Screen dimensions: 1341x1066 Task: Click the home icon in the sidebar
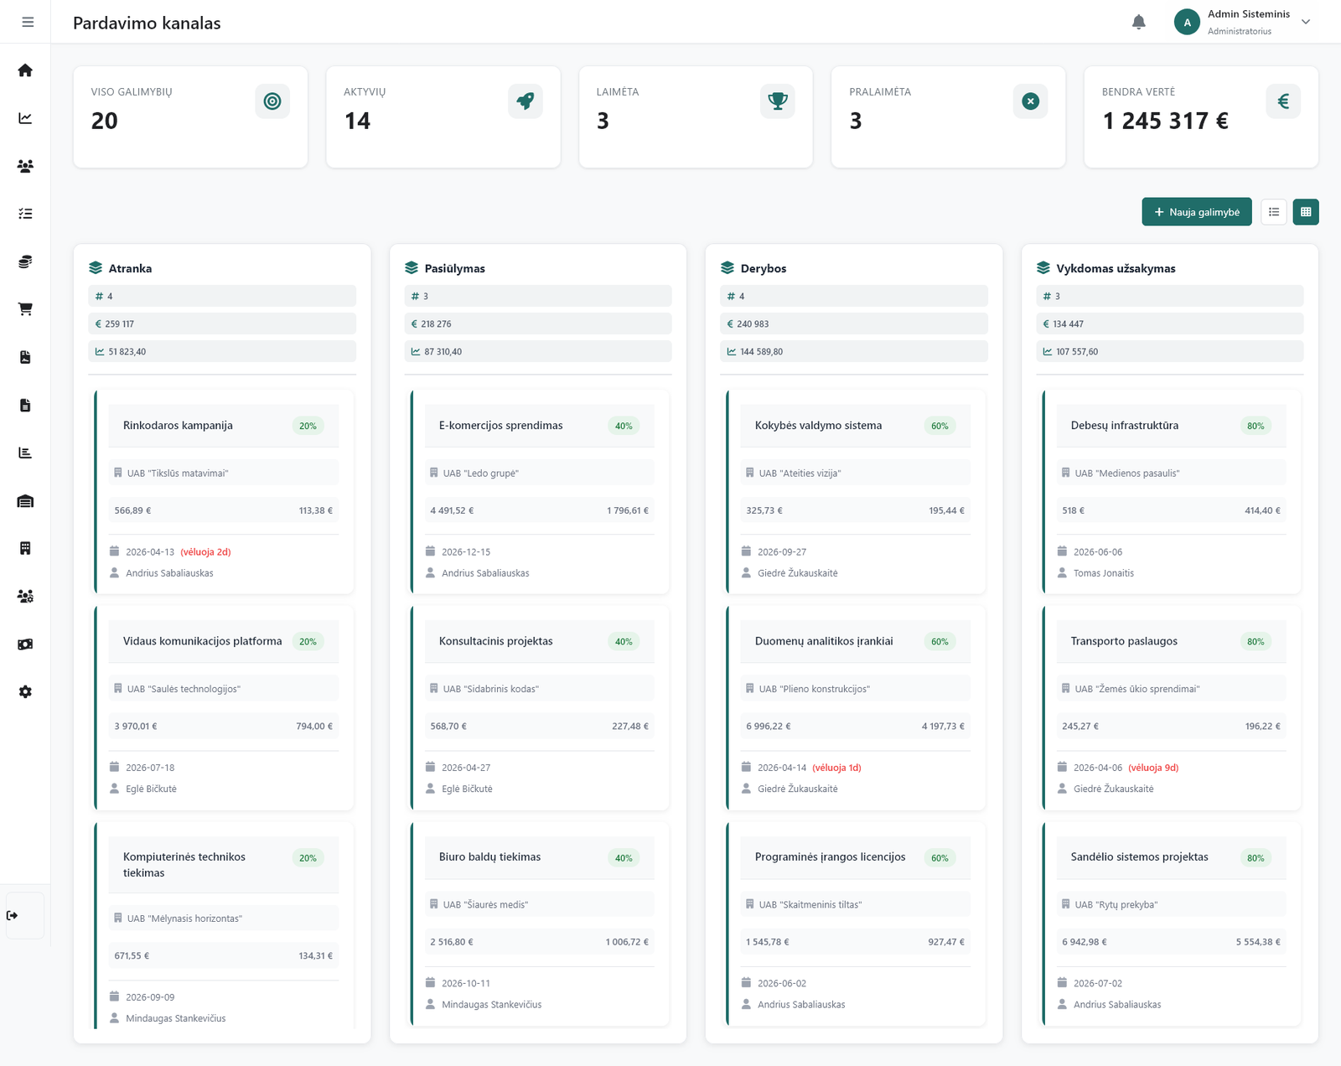click(25, 70)
